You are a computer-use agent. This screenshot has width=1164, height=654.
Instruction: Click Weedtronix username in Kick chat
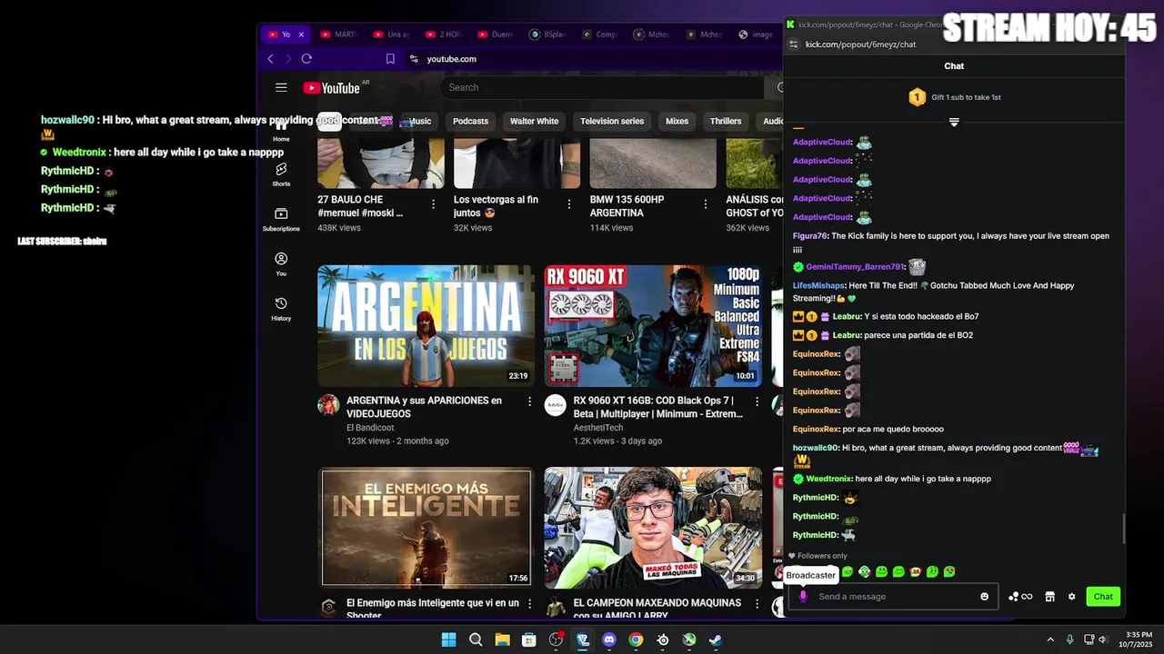pyautogui.click(x=828, y=479)
